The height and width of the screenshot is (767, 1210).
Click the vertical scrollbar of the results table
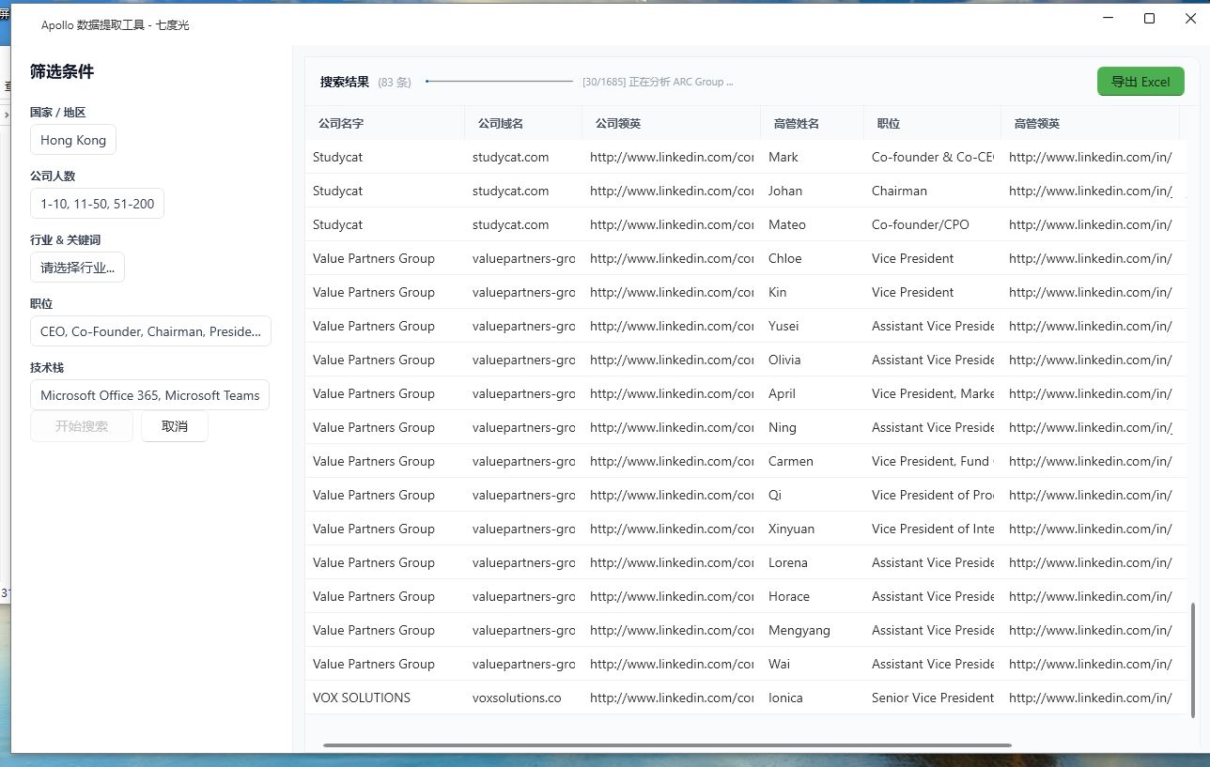[x=1193, y=661]
